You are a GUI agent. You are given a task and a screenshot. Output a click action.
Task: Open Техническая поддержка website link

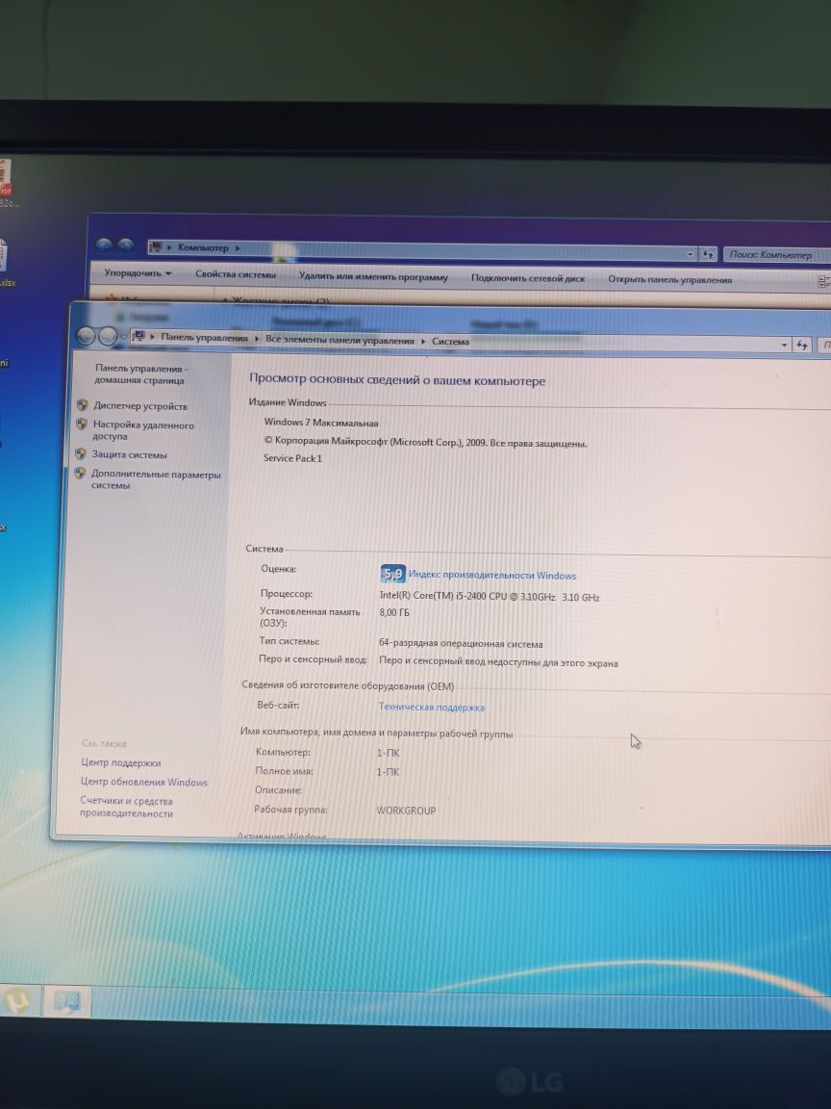(431, 707)
